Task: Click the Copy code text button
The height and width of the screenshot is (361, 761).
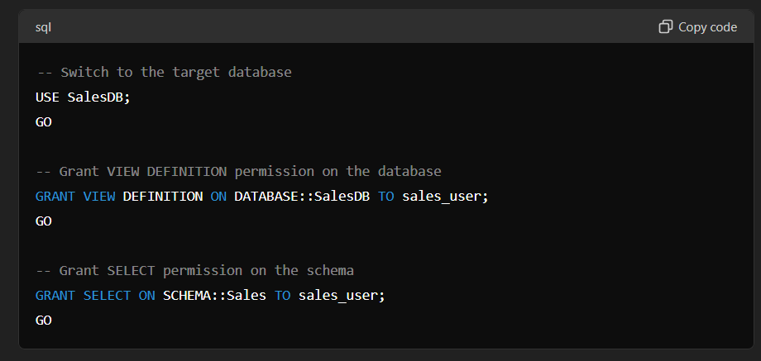Action: [707, 27]
